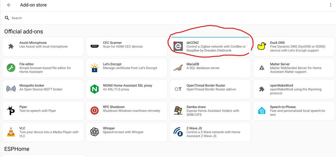Image resolution: width=336 pixels, height=157 pixels.
Task: Click the RPC Shutdown power icon
Action: coord(94,111)
